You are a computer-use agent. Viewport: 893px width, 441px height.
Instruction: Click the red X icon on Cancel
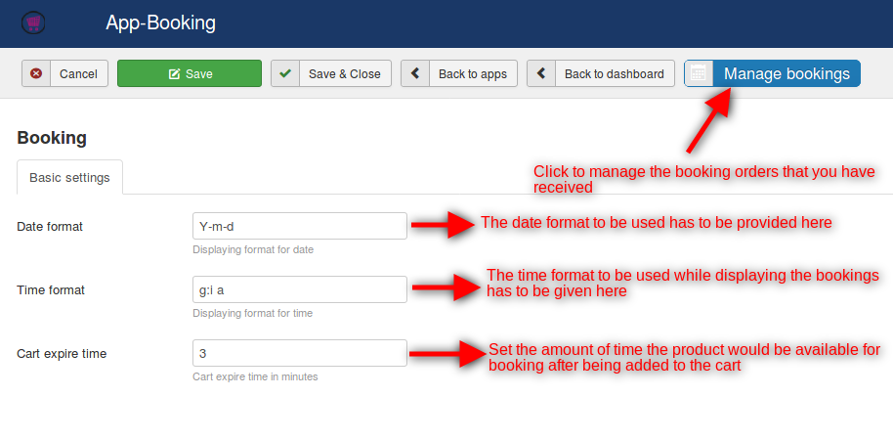[x=36, y=74]
